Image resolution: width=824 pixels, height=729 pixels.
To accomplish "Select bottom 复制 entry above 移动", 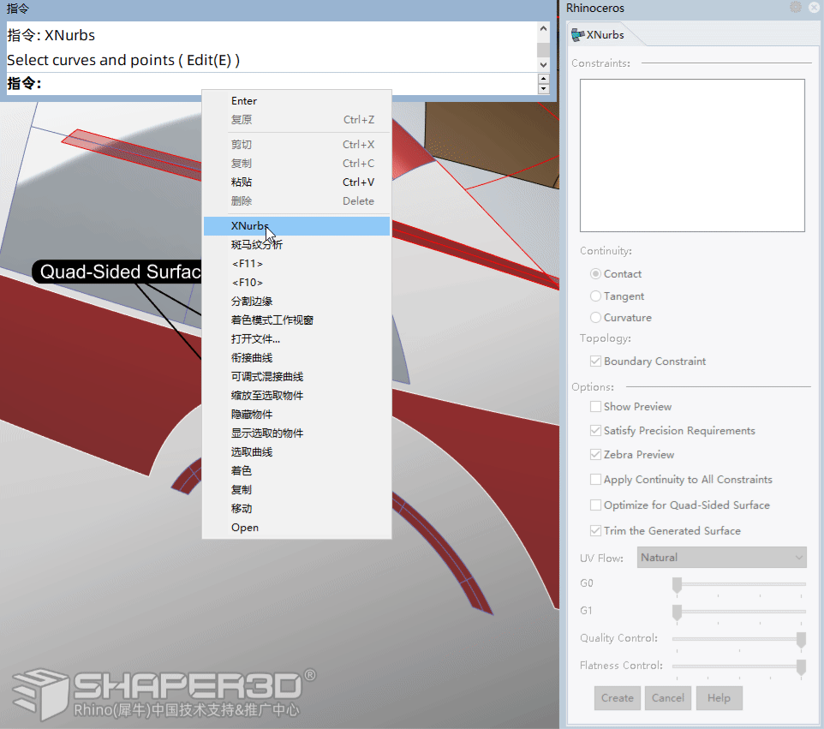I will click(x=297, y=490).
